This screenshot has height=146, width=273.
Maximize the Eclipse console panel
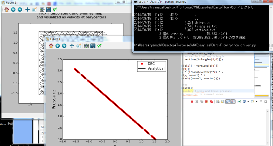tap(265, 101)
